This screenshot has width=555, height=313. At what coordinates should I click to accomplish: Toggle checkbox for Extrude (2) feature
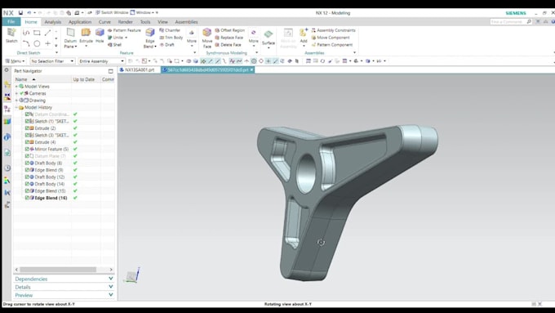coord(27,128)
